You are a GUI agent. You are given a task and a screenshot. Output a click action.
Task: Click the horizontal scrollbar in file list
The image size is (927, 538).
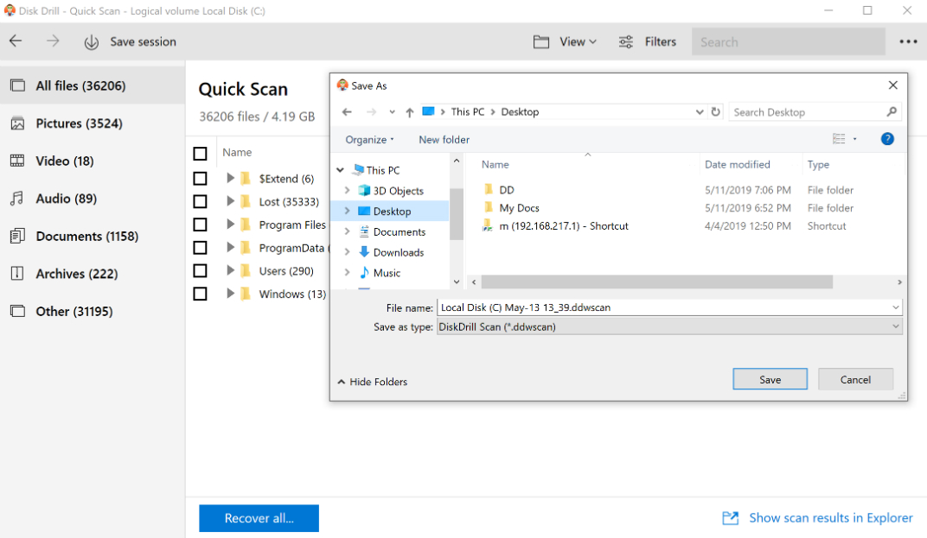click(656, 282)
